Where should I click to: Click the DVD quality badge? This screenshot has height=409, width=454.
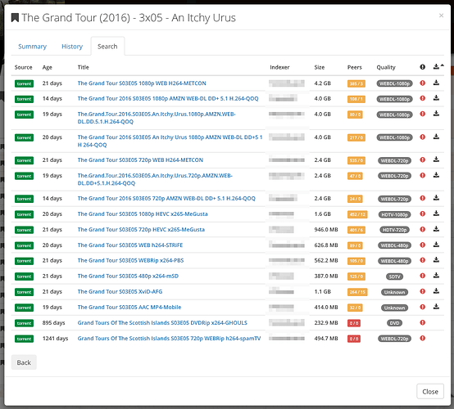[394, 323]
